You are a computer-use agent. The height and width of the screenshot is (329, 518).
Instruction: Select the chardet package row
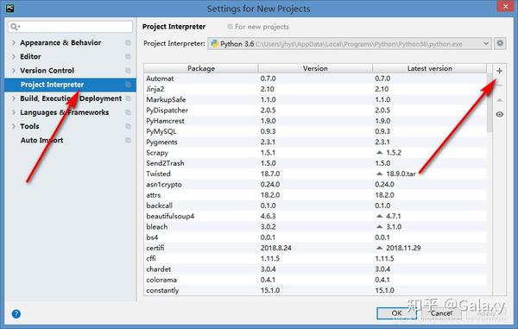tap(315, 269)
